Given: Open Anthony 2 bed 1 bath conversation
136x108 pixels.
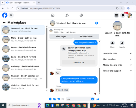Looking at the screenshot, I should [23, 68].
